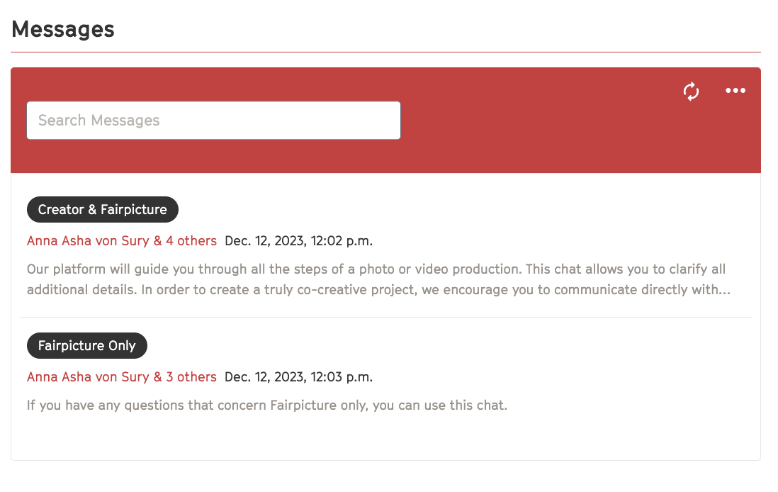Select Anna Asha von Sury & 4 others
778x492 pixels.
point(122,241)
